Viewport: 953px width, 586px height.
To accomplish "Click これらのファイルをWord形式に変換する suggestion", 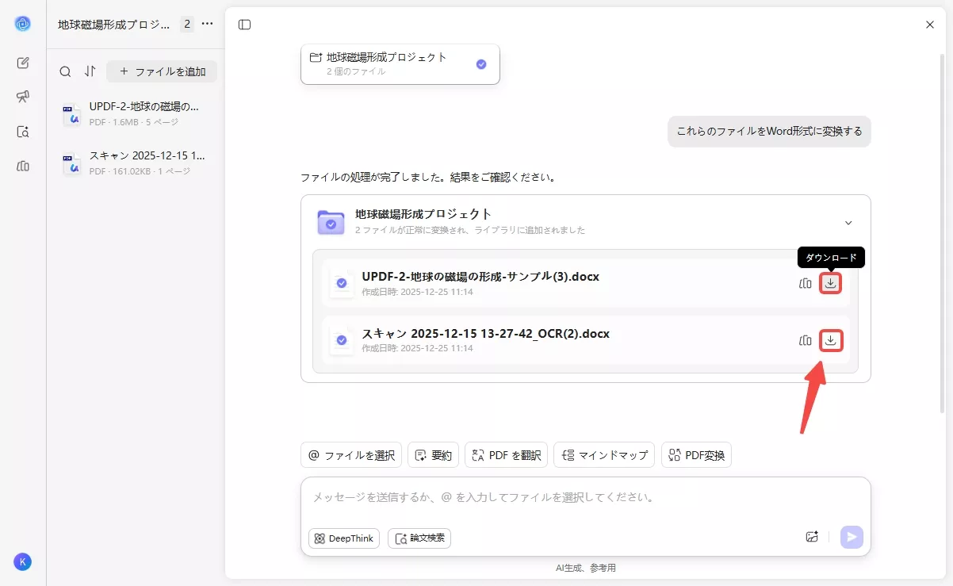I will click(x=768, y=132).
